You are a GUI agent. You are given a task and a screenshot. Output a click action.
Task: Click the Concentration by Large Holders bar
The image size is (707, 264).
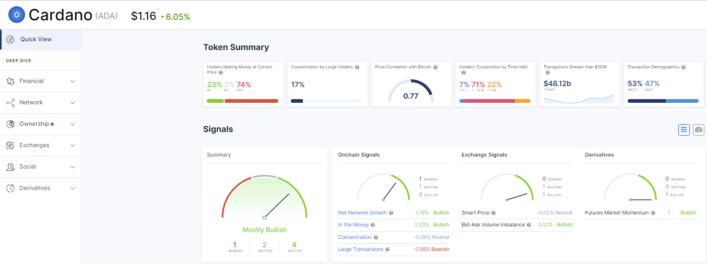coord(326,101)
